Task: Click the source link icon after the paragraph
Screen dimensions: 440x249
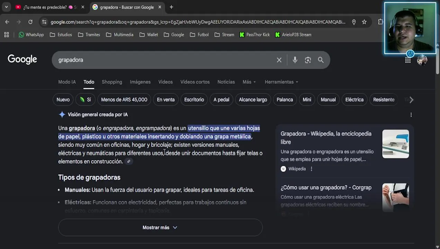Action: (x=129, y=162)
